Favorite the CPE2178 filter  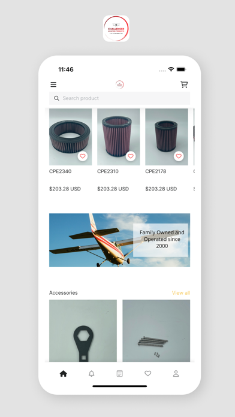pos(179,156)
